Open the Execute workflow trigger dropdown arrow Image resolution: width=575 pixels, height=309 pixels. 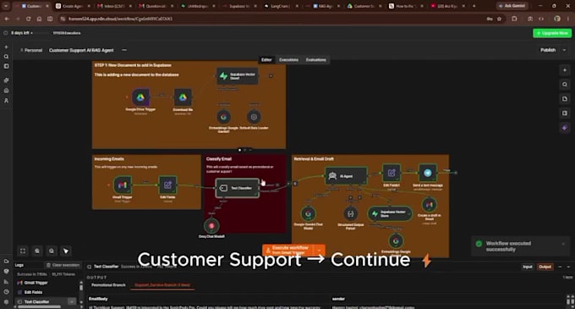320,251
